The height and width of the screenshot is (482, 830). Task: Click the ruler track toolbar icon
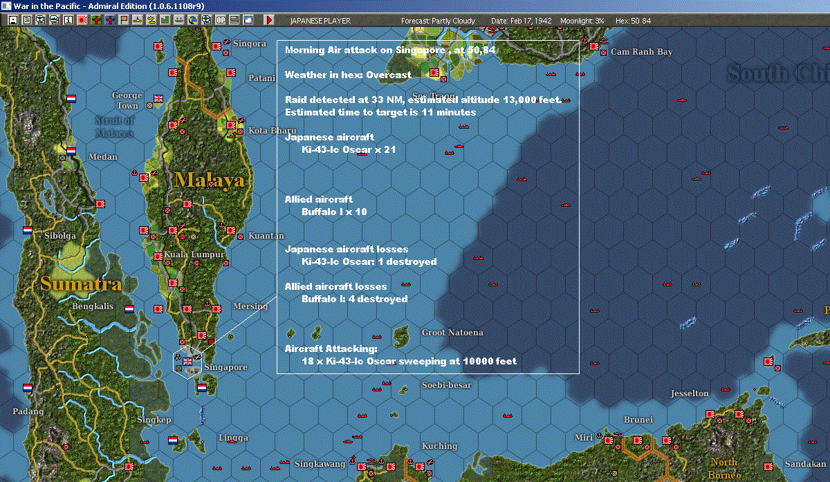click(x=234, y=21)
